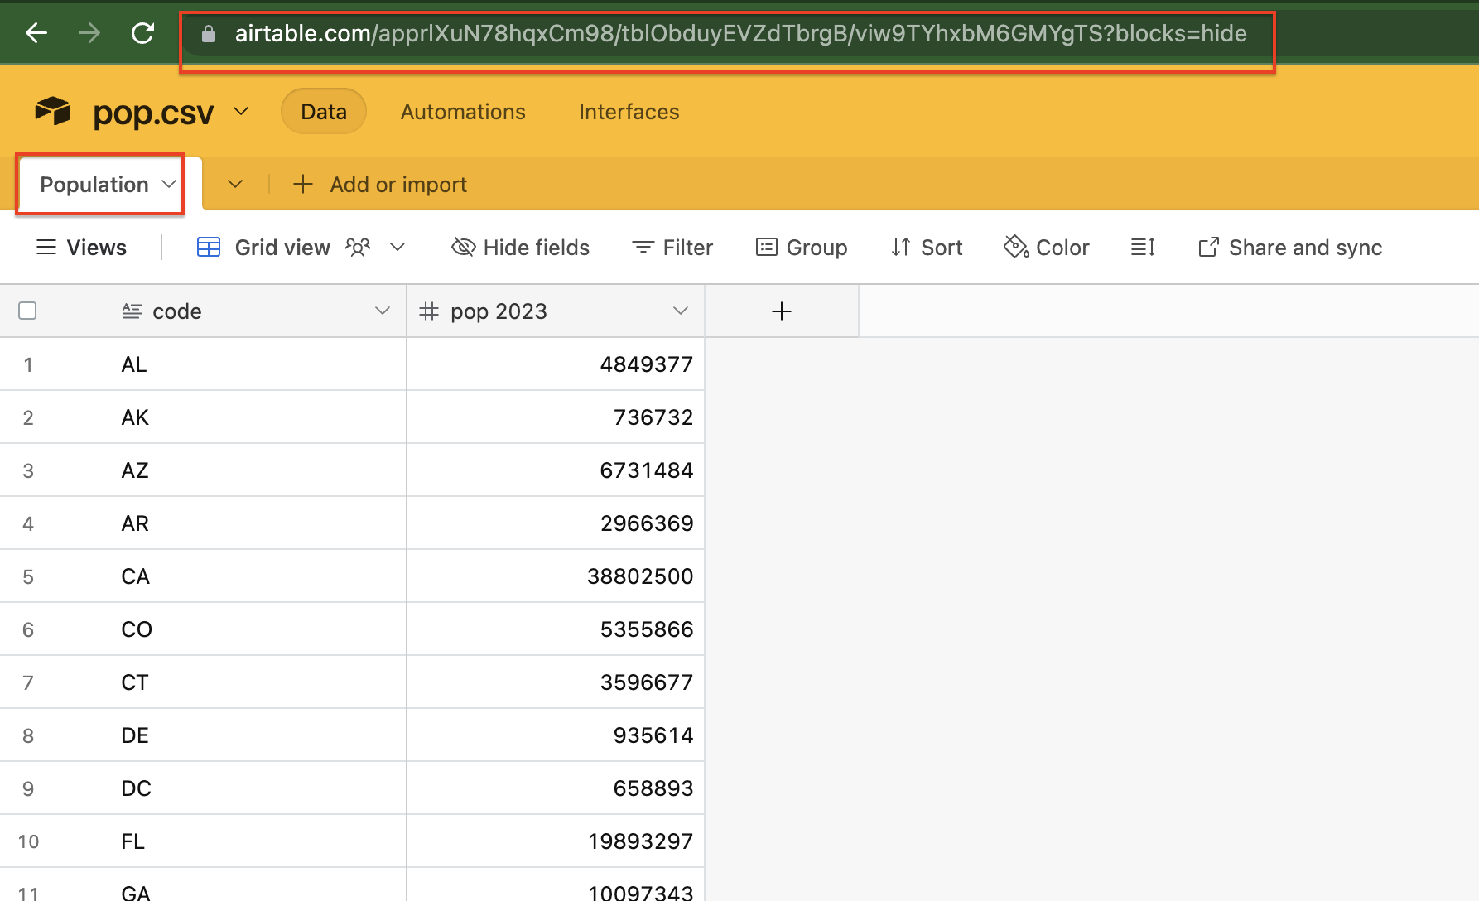This screenshot has height=901, width=1479.
Task: Reload the page with the refresh icon
Action: click(143, 33)
